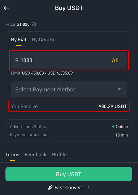Image resolution: width=138 pixels, height=195 pixels.
Task: Go back using the arrow icon
Action: point(6,8)
